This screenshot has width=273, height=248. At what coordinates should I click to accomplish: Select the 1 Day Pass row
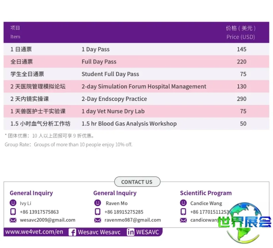[x=136, y=49]
